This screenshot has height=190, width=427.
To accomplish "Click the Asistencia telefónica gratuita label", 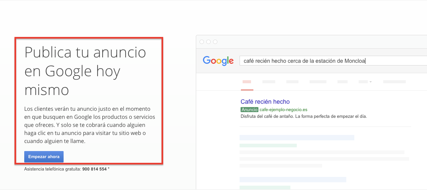I will [52, 169].
